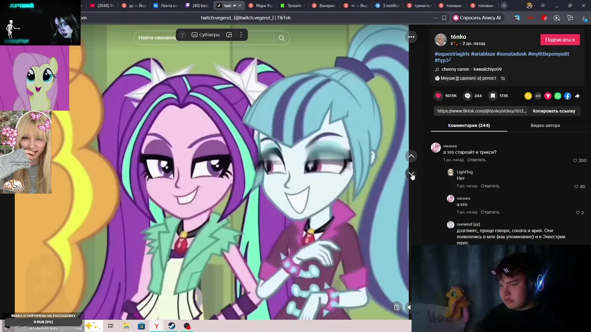Repost using the yellow repost circle icon
The height and width of the screenshot is (332, 591).
point(528,96)
